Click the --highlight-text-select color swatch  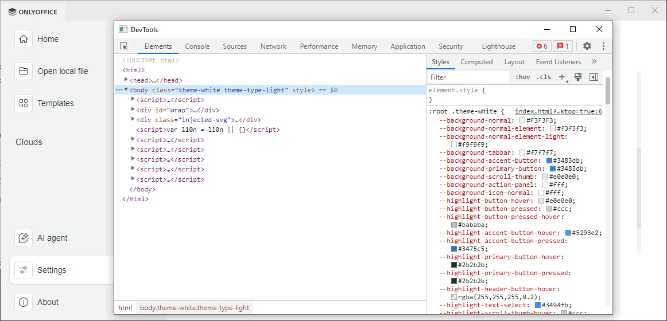tap(538, 305)
